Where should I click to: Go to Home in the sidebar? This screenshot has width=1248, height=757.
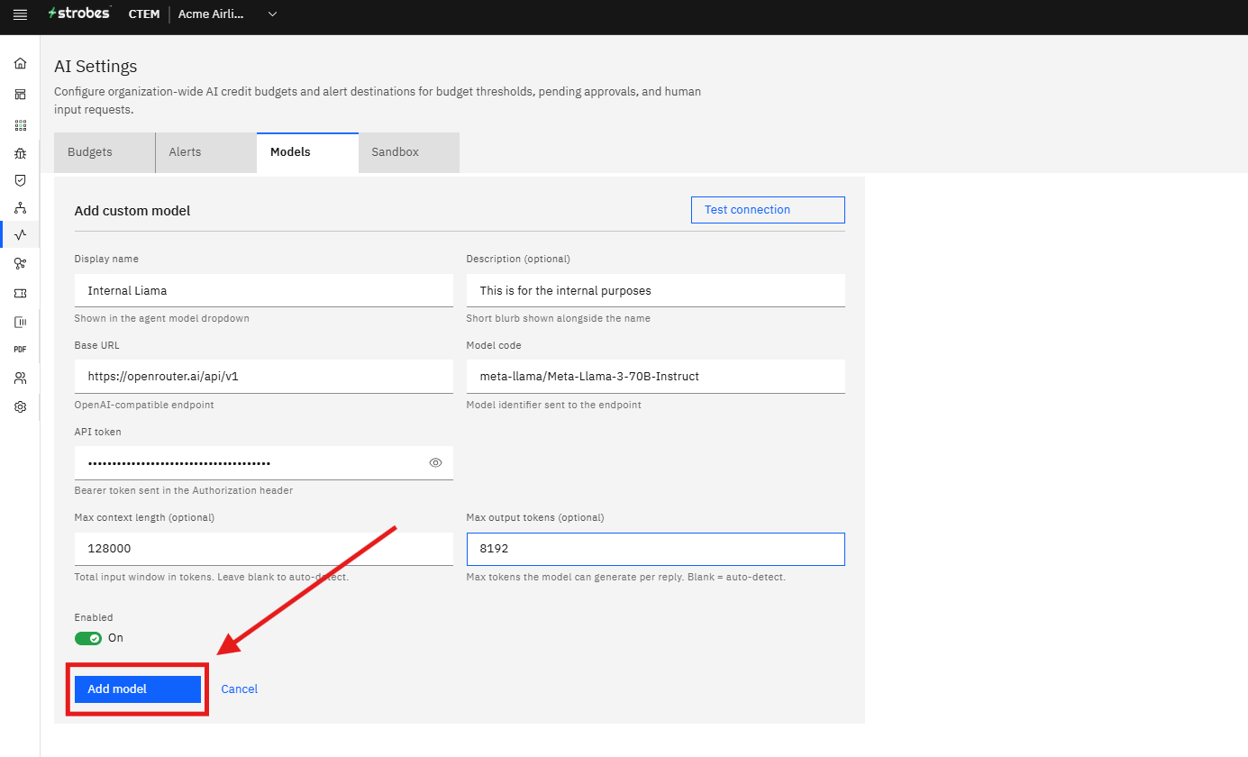[20, 63]
